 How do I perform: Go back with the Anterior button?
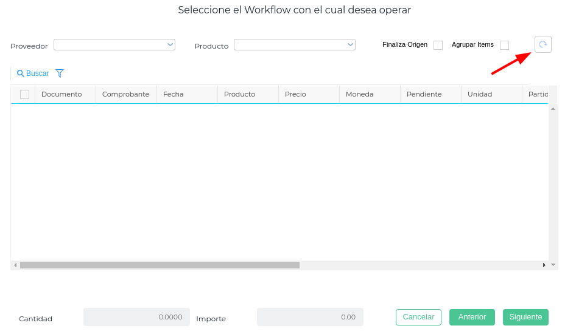coord(472,317)
